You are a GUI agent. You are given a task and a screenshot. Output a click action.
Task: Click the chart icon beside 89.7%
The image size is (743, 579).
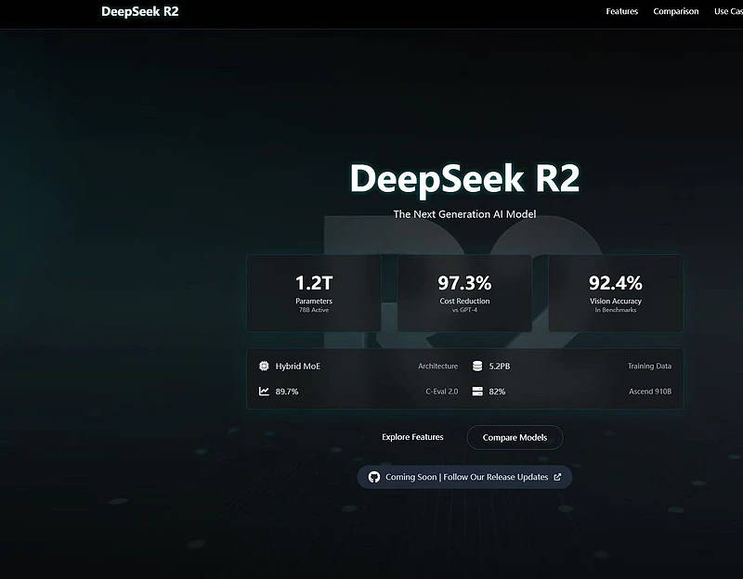click(264, 391)
